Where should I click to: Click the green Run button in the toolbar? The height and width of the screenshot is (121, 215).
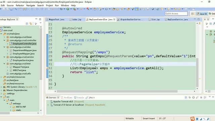click(x=68, y=9)
